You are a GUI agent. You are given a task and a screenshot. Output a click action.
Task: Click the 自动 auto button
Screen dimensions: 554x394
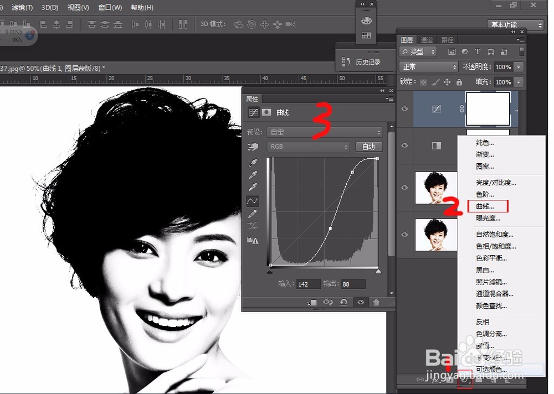pos(368,147)
